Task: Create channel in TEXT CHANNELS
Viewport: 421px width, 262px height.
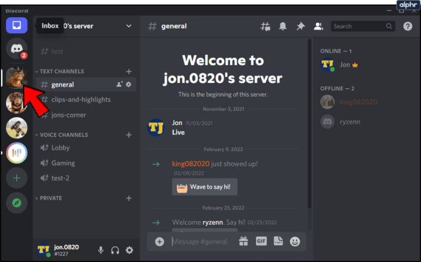Action: pyautogui.click(x=129, y=72)
